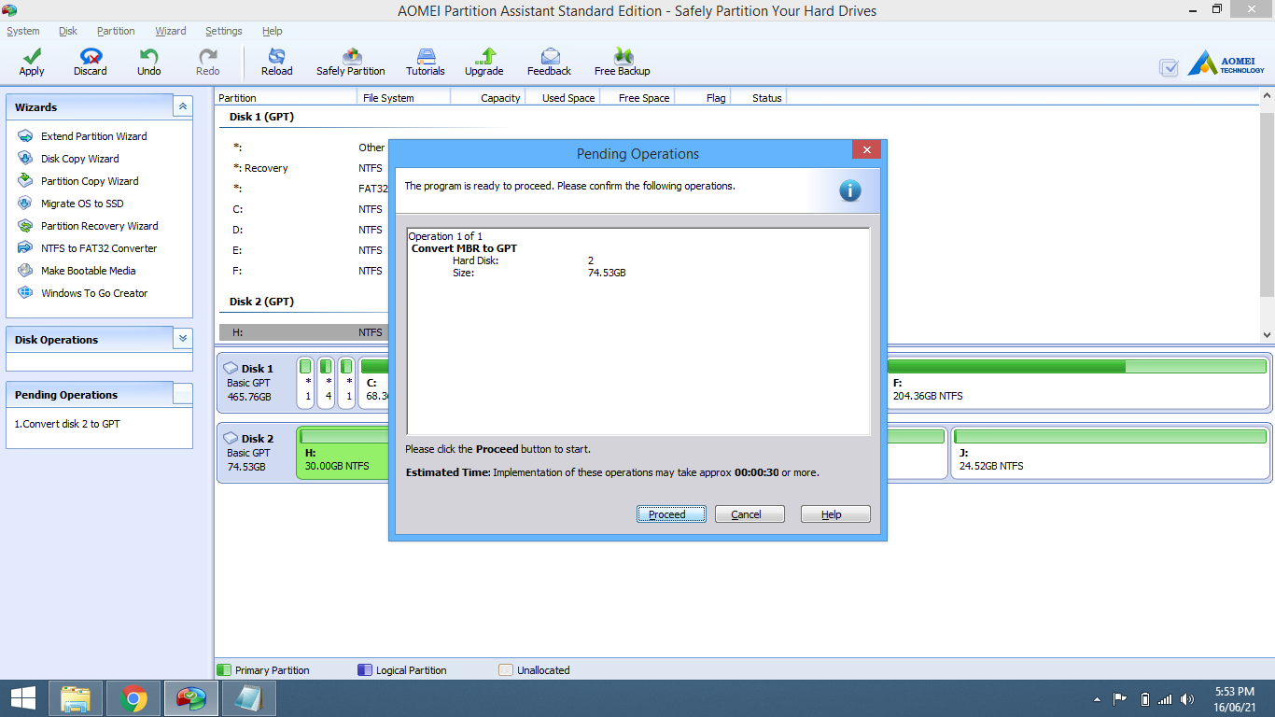The image size is (1275, 717).
Task: Select J: 24.52GB NTFS partition block
Action: tap(1110, 453)
